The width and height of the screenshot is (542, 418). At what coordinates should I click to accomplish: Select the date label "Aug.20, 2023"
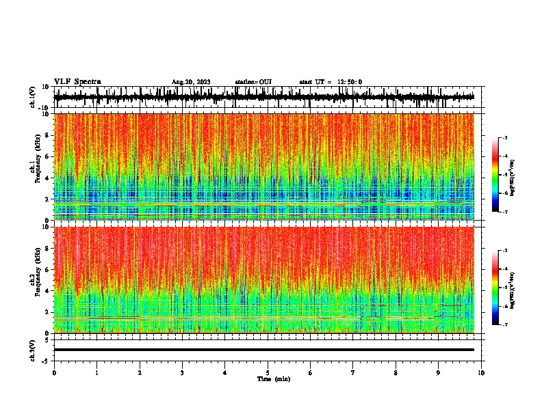coord(191,82)
